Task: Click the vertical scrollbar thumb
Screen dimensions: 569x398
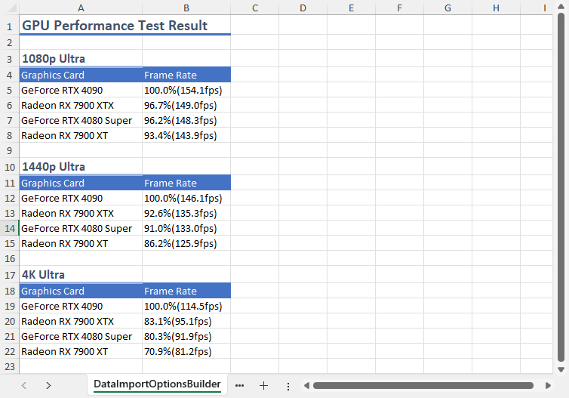Action: [561, 189]
